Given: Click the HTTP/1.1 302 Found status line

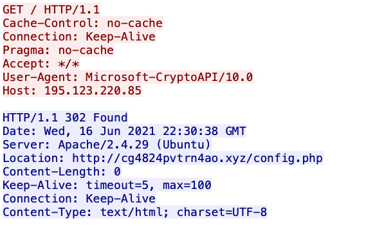Looking at the screenshot, I should (65, 118).
